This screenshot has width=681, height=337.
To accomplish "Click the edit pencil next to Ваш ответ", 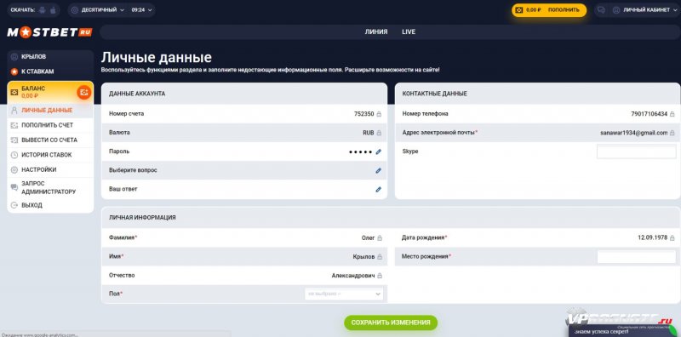I will tap(378, 189).
